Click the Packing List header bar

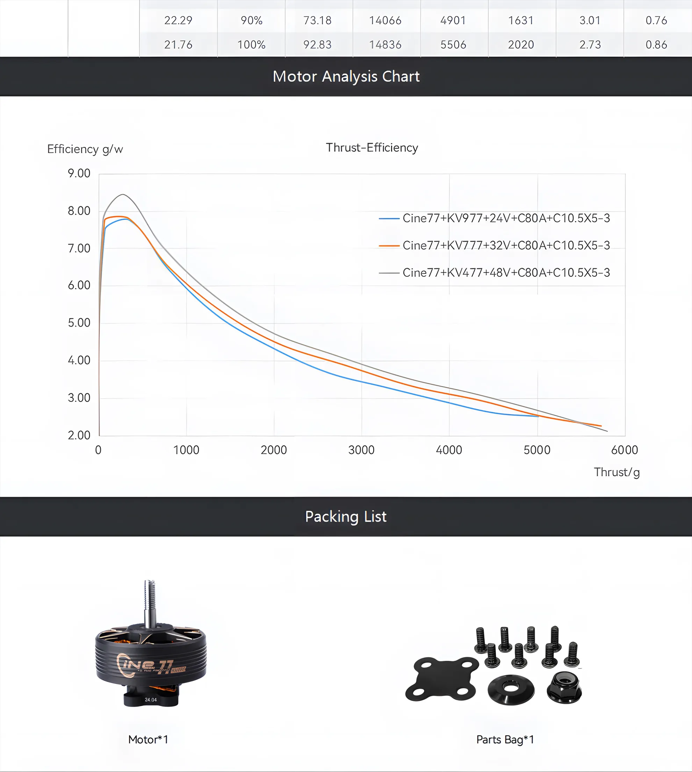click(x=346, y=517)
